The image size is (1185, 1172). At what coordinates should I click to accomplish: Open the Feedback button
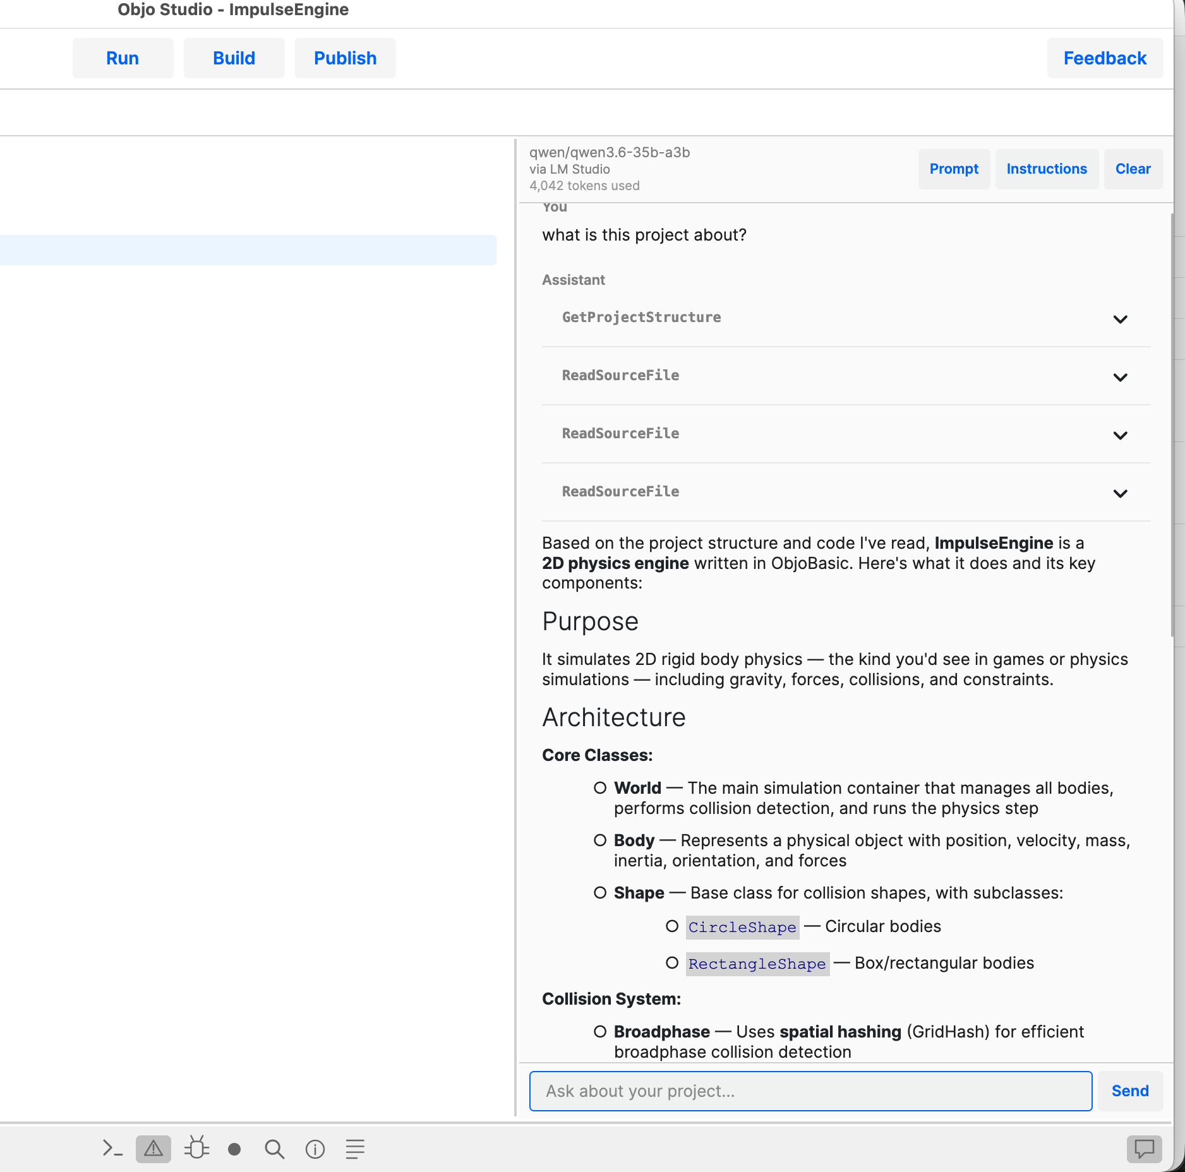click(x=1105, y=58)
